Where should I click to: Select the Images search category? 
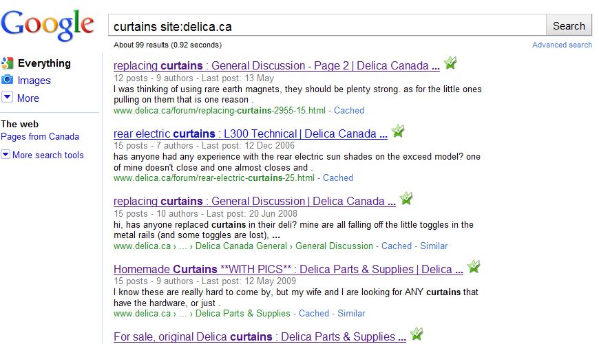(x=34, y=80)
